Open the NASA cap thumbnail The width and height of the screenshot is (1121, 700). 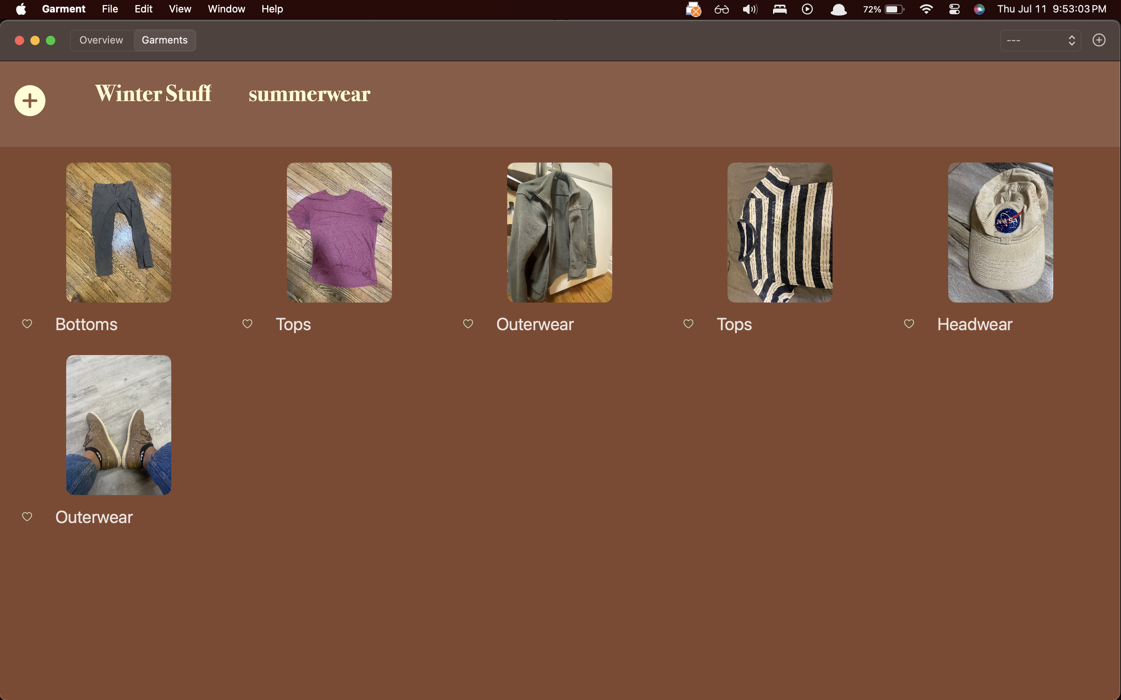click(x=1000, y=233)
